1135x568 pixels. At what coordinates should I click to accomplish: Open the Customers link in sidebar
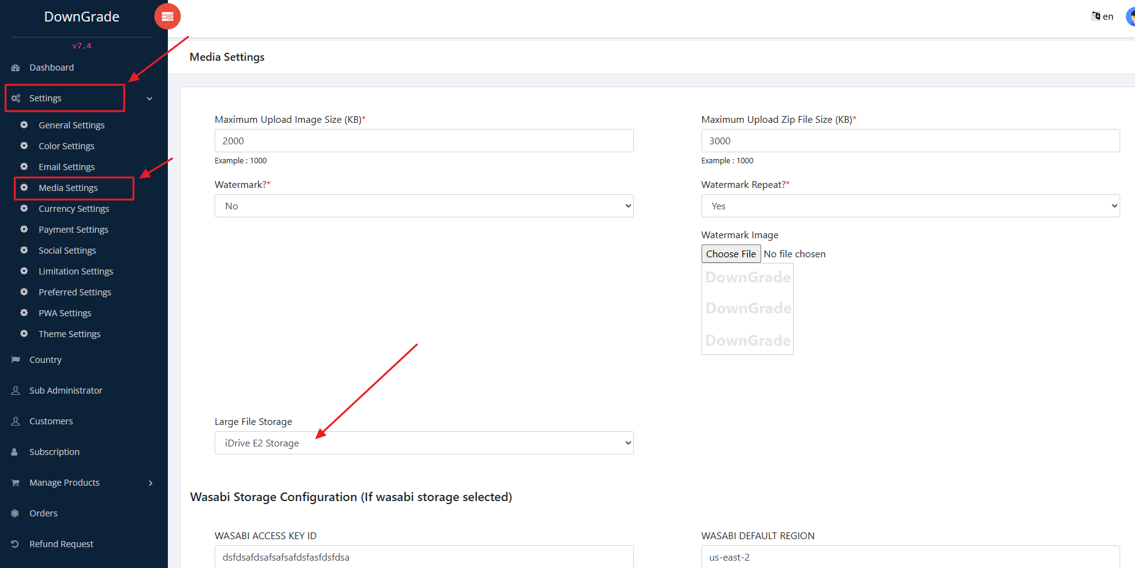point(51,421)
